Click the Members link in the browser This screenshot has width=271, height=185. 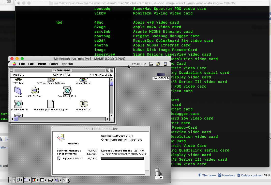tap(226, 175)
